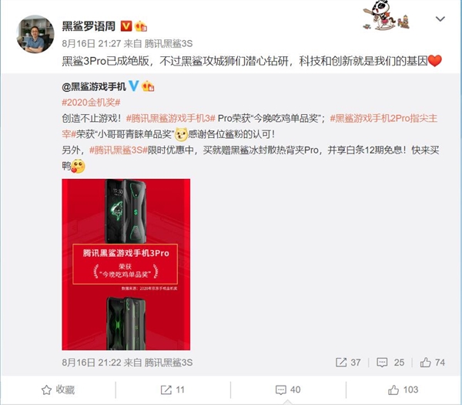
Task: Open the comments tab showing 40
Action: point(288,390)
